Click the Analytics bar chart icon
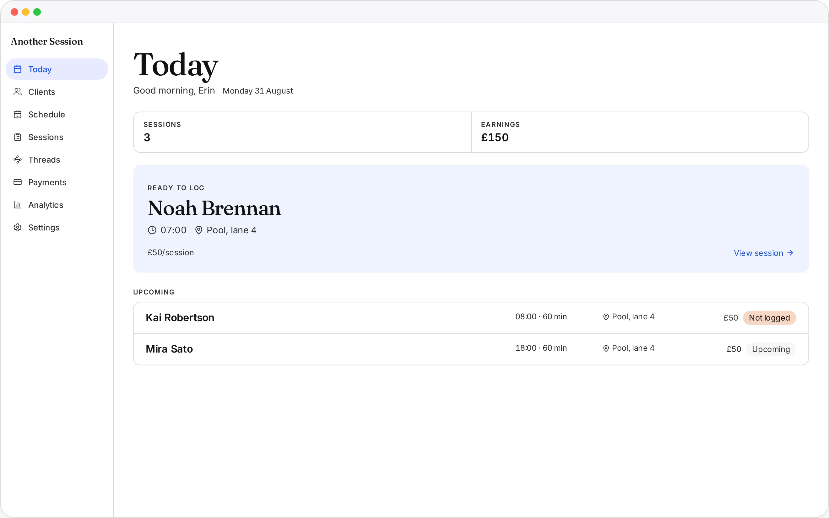This screenshot has width=829, height=518. [18, 205]
